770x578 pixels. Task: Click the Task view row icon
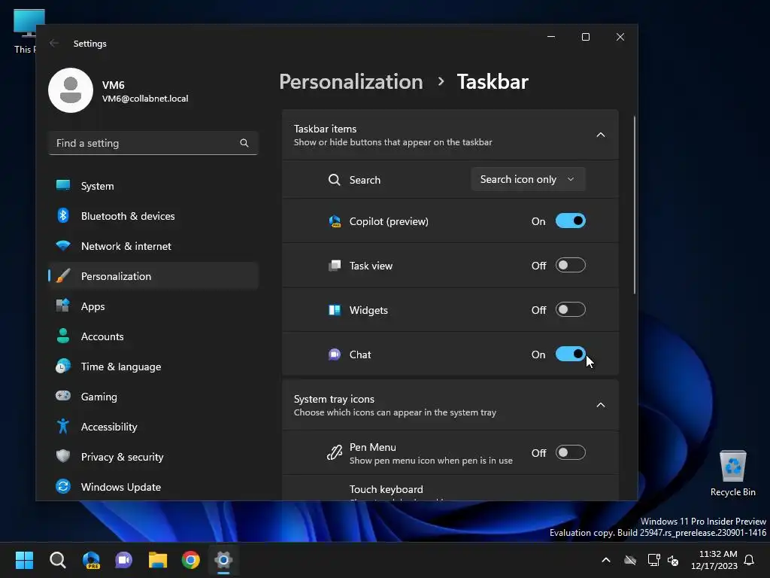335,266
